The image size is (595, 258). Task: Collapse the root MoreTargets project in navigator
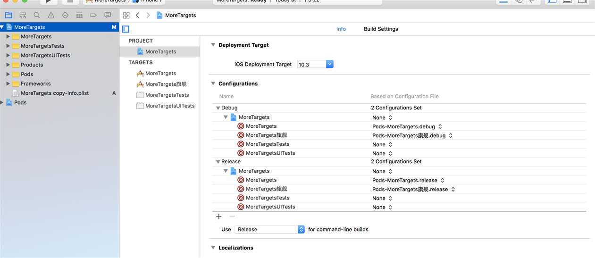[x=2, y=27]
